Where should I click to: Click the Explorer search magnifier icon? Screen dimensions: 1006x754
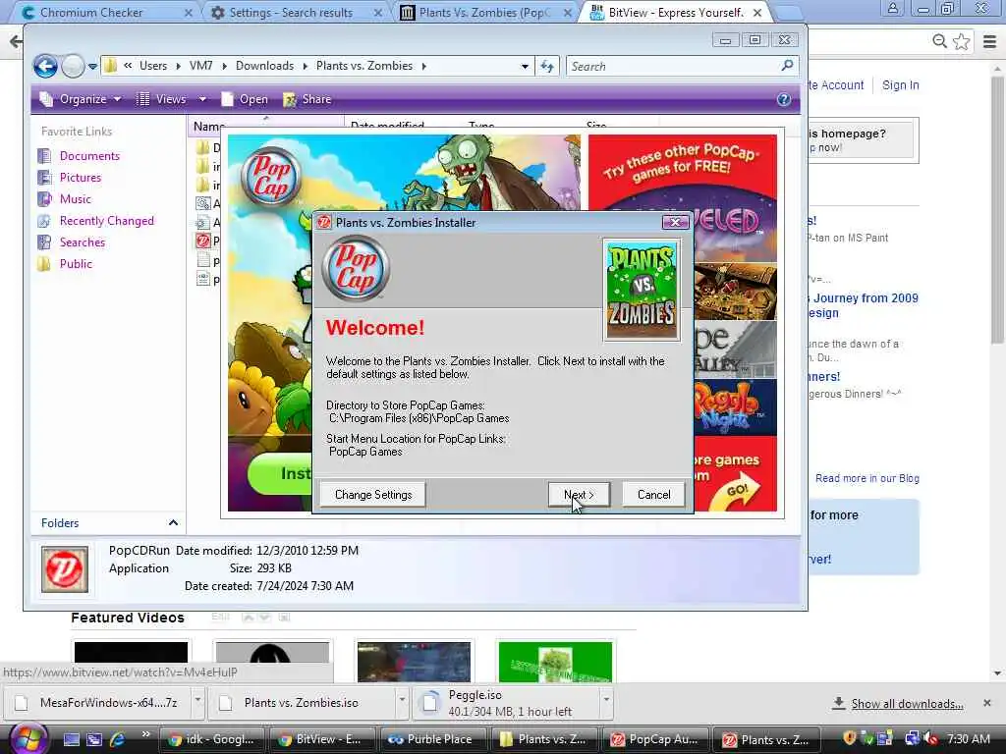coord(787,66)
